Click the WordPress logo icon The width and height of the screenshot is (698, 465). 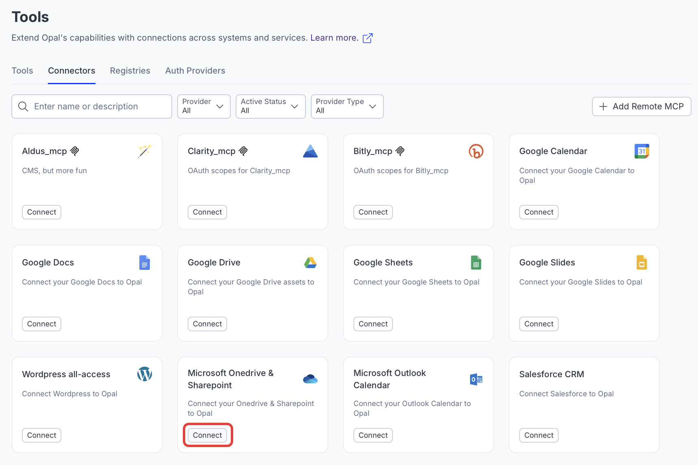pyautogui.click(x=144, y=374)
